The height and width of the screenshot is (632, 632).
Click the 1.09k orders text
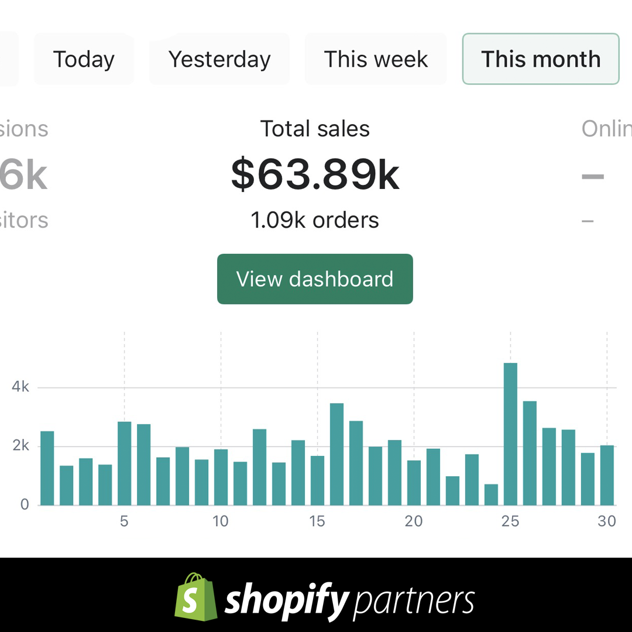coord(315,220)
